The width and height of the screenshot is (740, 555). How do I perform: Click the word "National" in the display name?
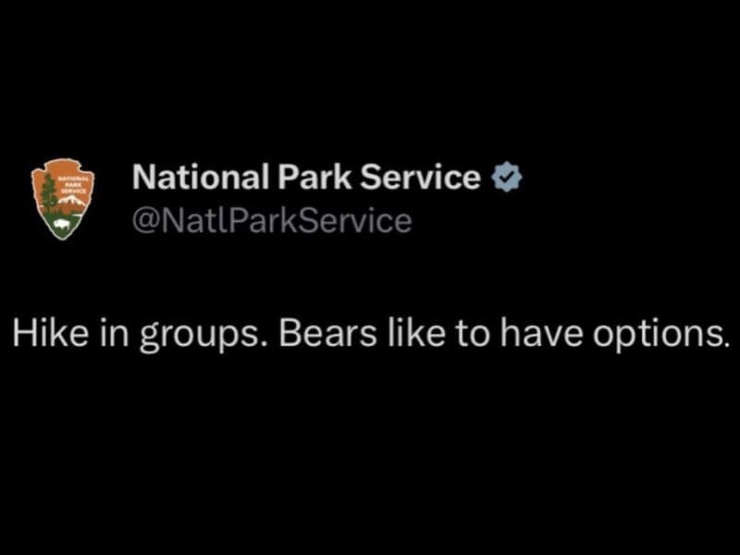pyautogui.click(x=198, y=177)
